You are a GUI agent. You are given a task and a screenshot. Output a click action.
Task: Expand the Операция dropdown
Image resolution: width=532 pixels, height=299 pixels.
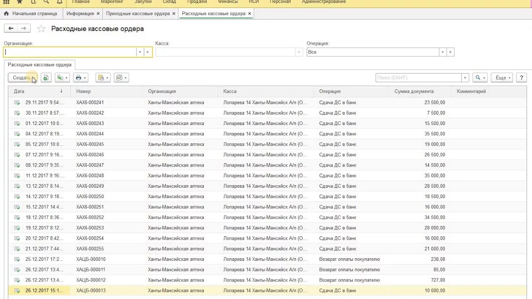tap(443, 52)
